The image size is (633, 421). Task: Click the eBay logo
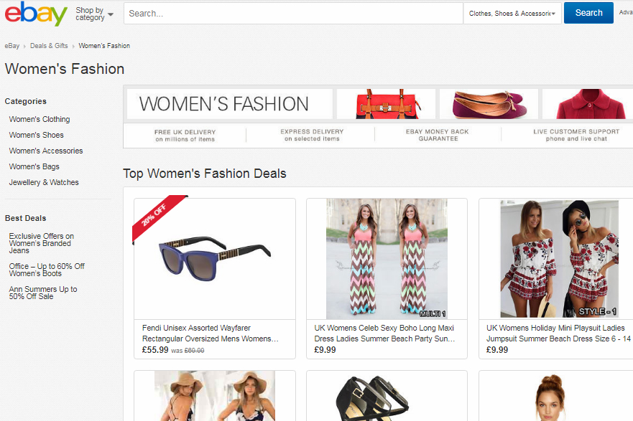click(34, 12)
